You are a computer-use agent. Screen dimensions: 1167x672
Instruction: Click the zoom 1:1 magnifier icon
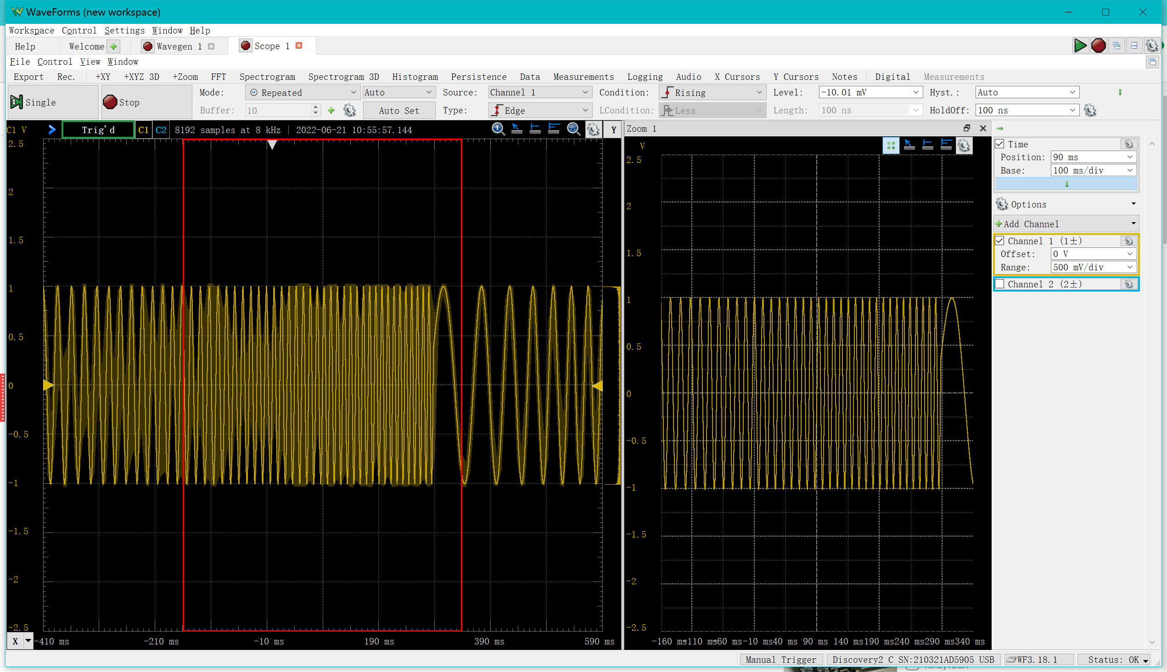[498, 129]
